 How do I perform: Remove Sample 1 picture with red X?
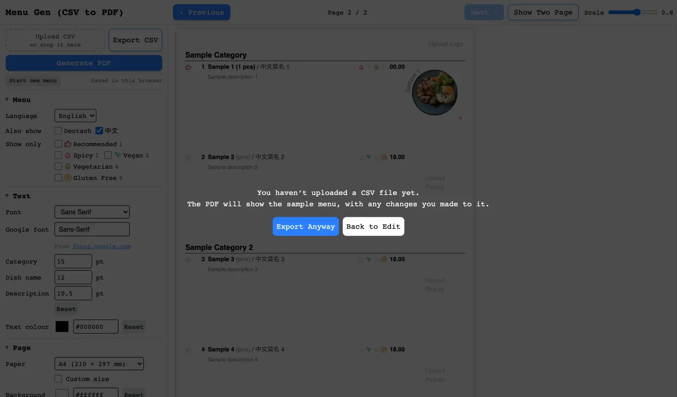point(460,118)
